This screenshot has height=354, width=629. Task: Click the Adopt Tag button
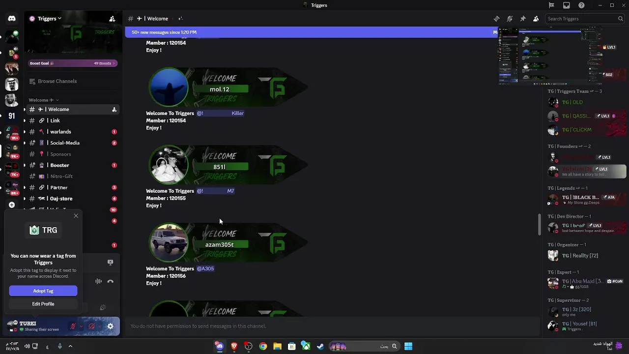click(43, 291)
